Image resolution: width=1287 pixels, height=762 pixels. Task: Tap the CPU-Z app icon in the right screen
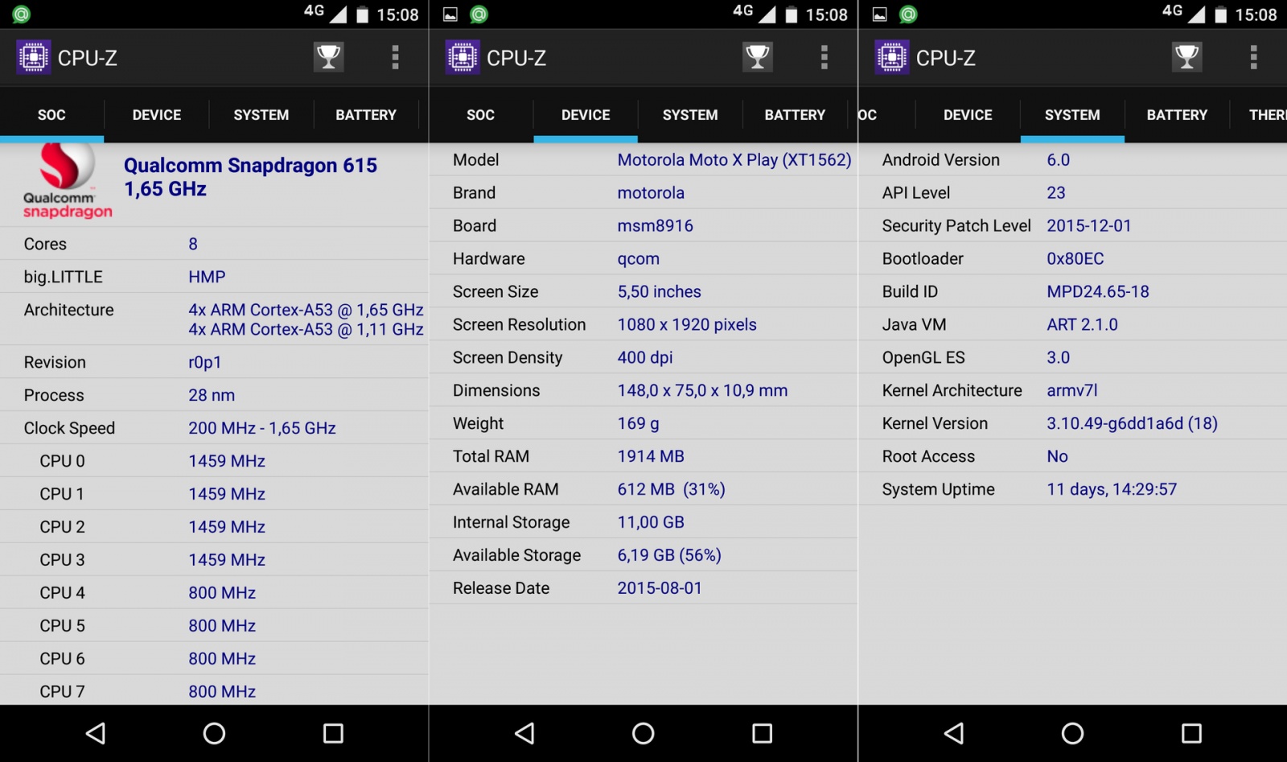pos(892,57)
